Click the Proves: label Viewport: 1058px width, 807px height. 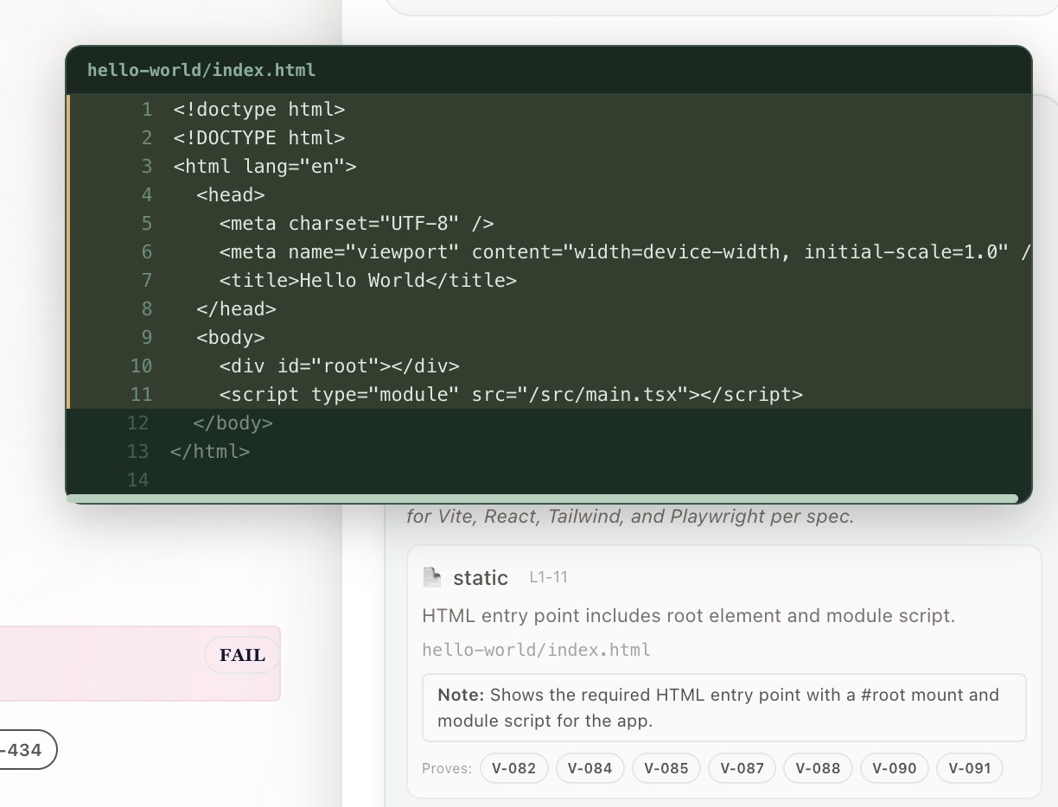(x=447, y=768)
